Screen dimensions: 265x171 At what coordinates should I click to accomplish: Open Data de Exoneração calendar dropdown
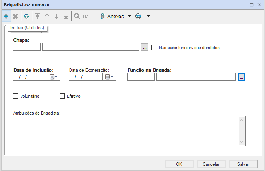tap(109, 77)
